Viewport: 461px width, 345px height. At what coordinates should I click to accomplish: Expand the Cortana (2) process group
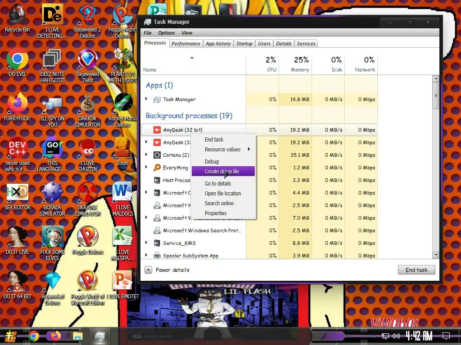146,155
